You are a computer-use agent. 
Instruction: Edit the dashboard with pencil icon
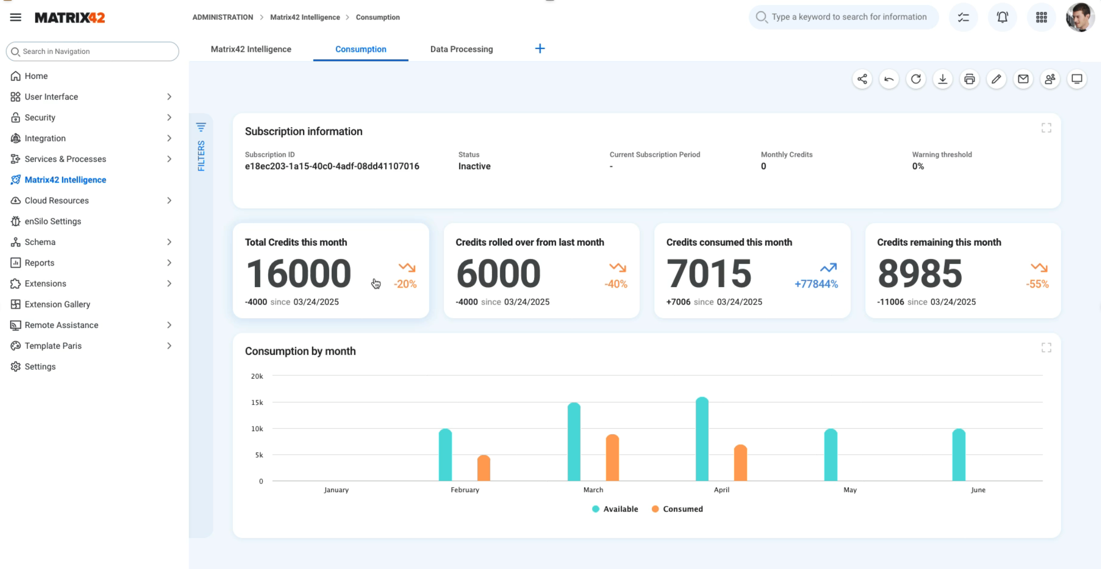(996, 79)
